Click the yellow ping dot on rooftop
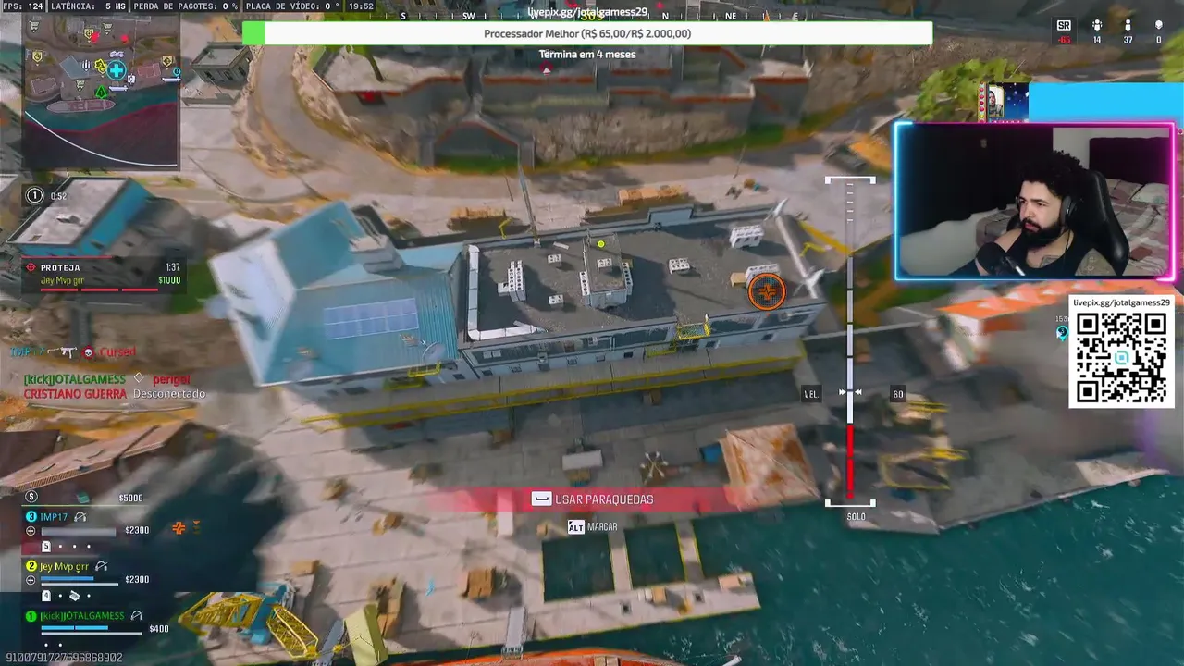1184x666 pixels. (x=601, y=244)
